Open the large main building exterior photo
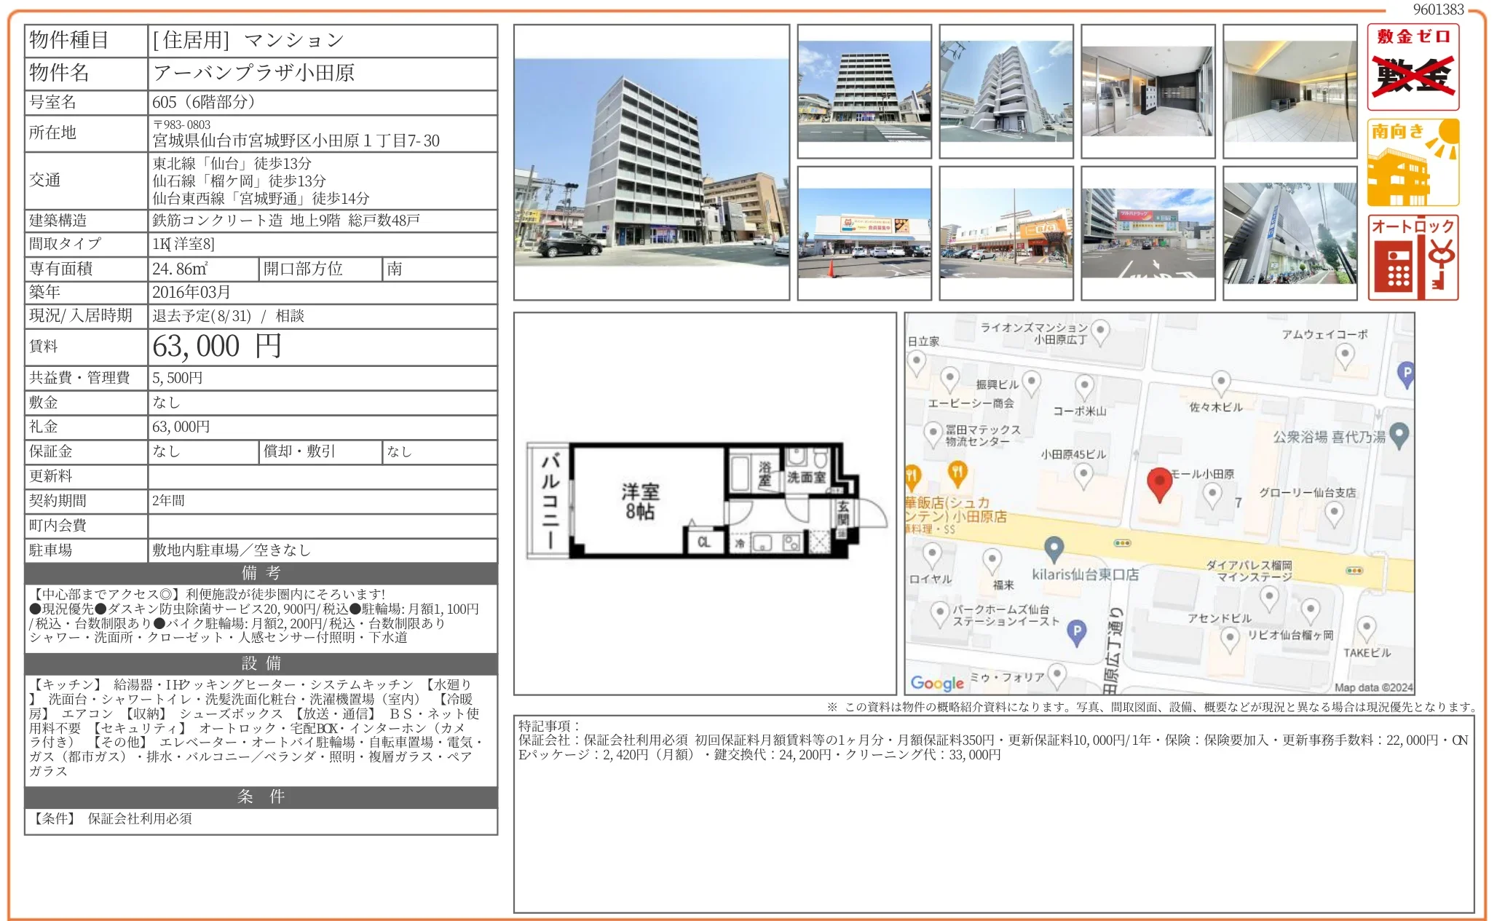 coord(651,162)
